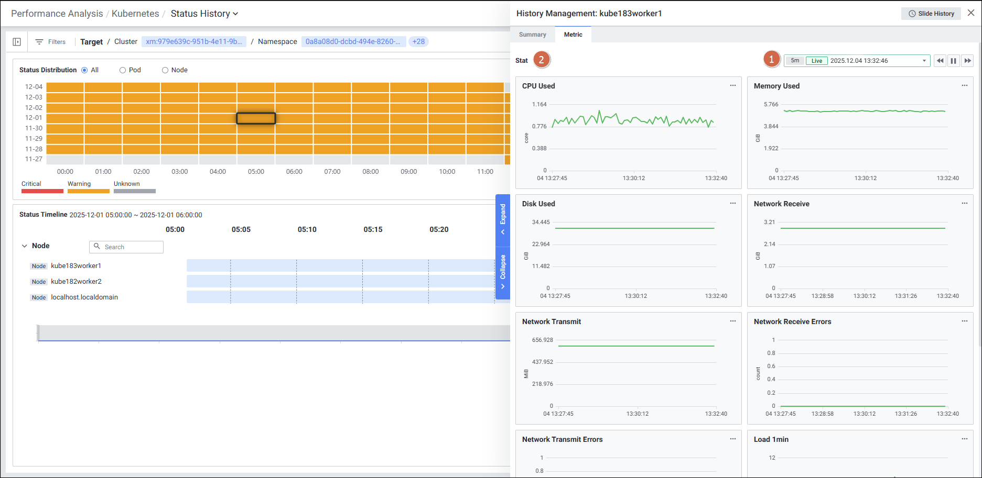Open the Status History dropdown
This screenshot has width=982, height=478.
pos(204,14)
